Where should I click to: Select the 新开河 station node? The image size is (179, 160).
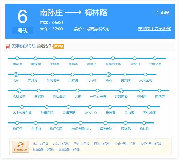[x=32, y=75]
